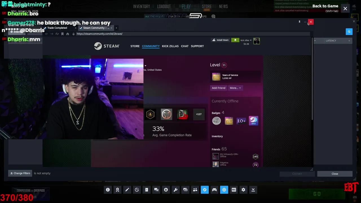Switch to the Steam Community tab
The height and width of the screenshot is (203, 361).
point(96,28)
